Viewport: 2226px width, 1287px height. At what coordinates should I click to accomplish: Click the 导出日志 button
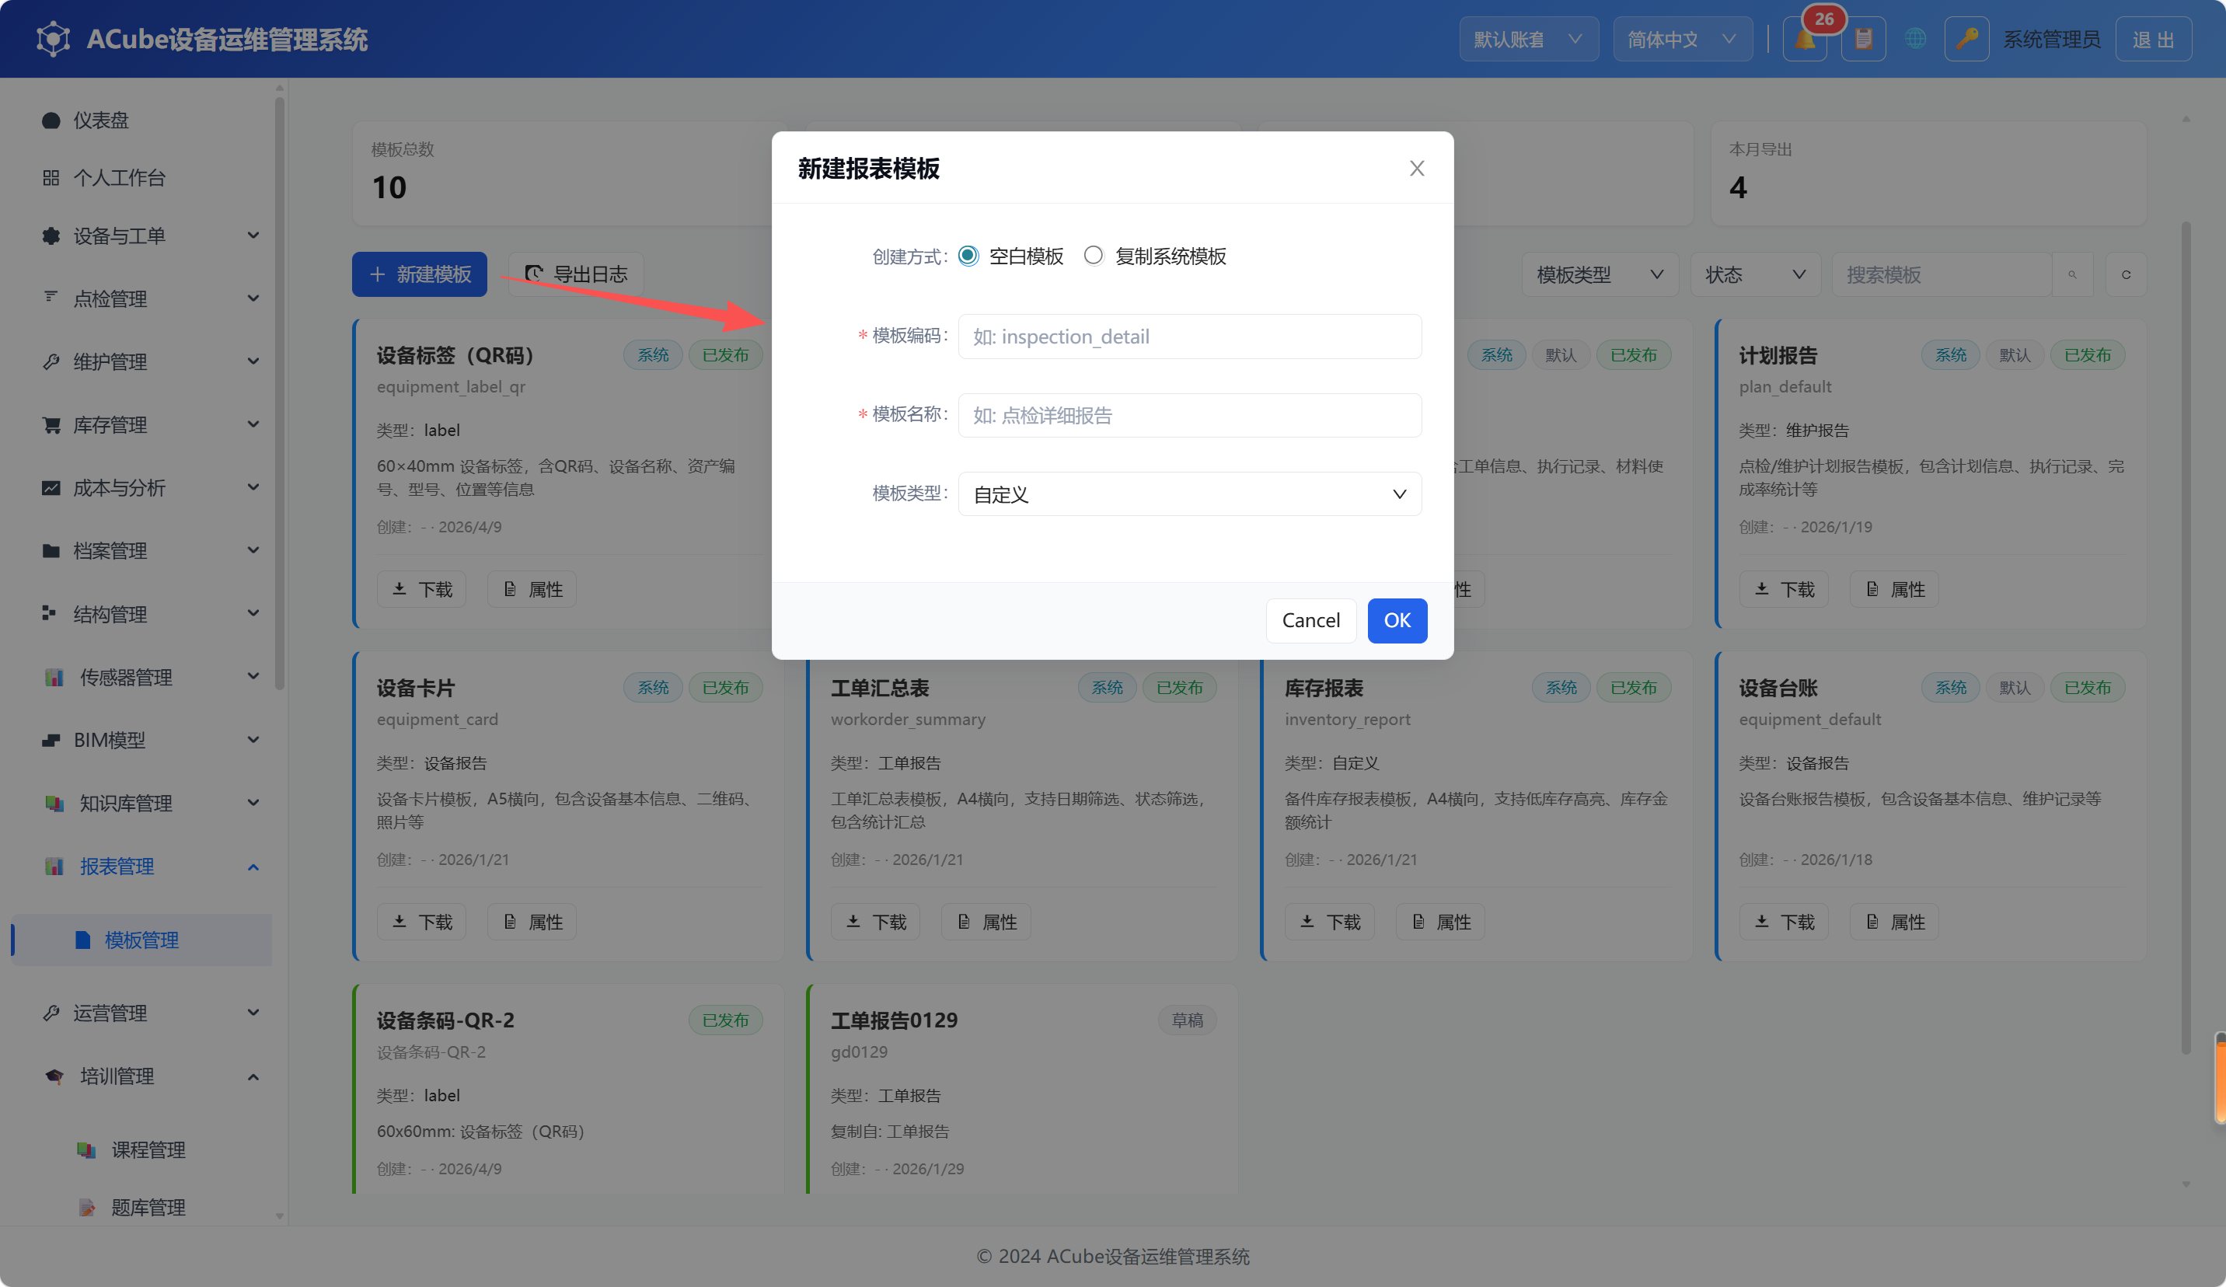tap(576, 274)
